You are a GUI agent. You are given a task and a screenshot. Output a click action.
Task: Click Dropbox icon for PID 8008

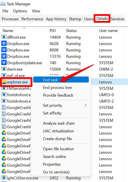(x=4, y=50)
